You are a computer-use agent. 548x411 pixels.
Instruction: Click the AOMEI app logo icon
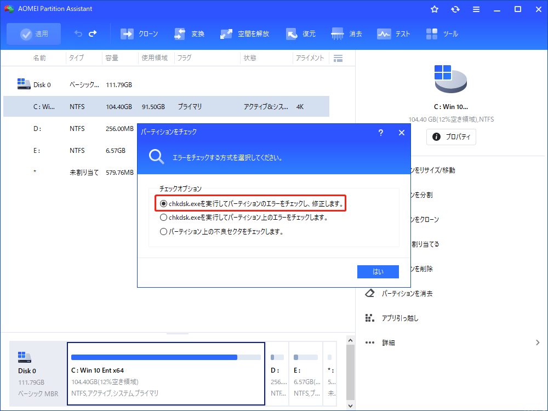pos(9,9)
